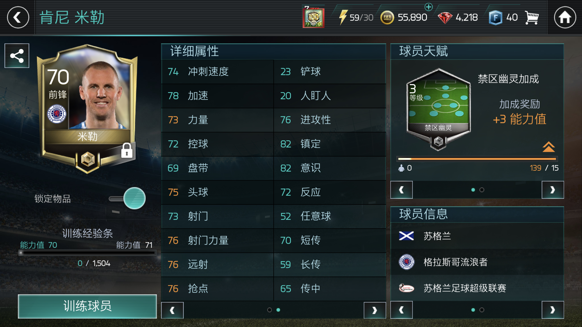Screen dimensions: 582x327
Task: Open the shopping cart store
Action: click(532, 18)
